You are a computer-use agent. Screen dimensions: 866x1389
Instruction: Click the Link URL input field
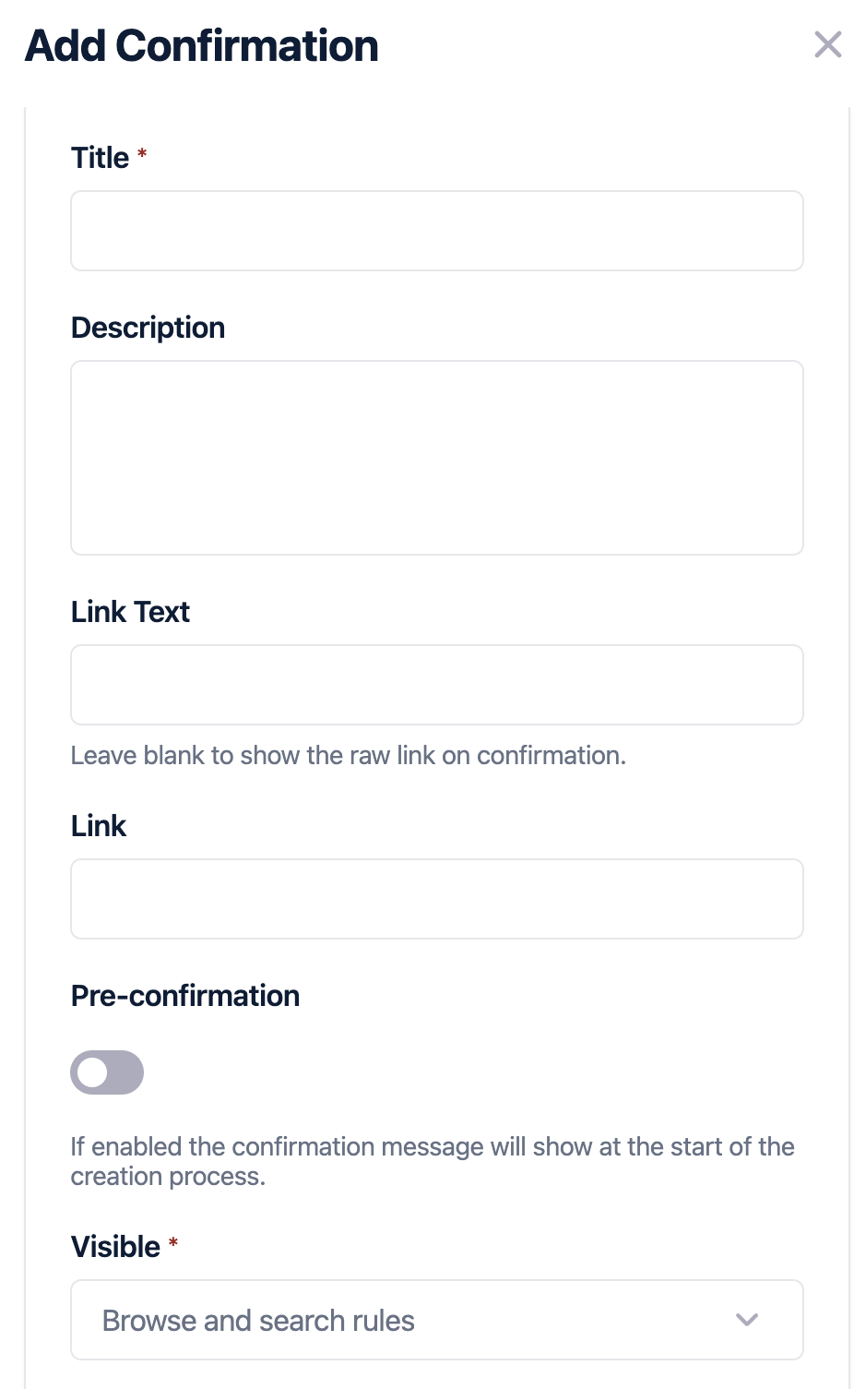[x=437, y=899]
